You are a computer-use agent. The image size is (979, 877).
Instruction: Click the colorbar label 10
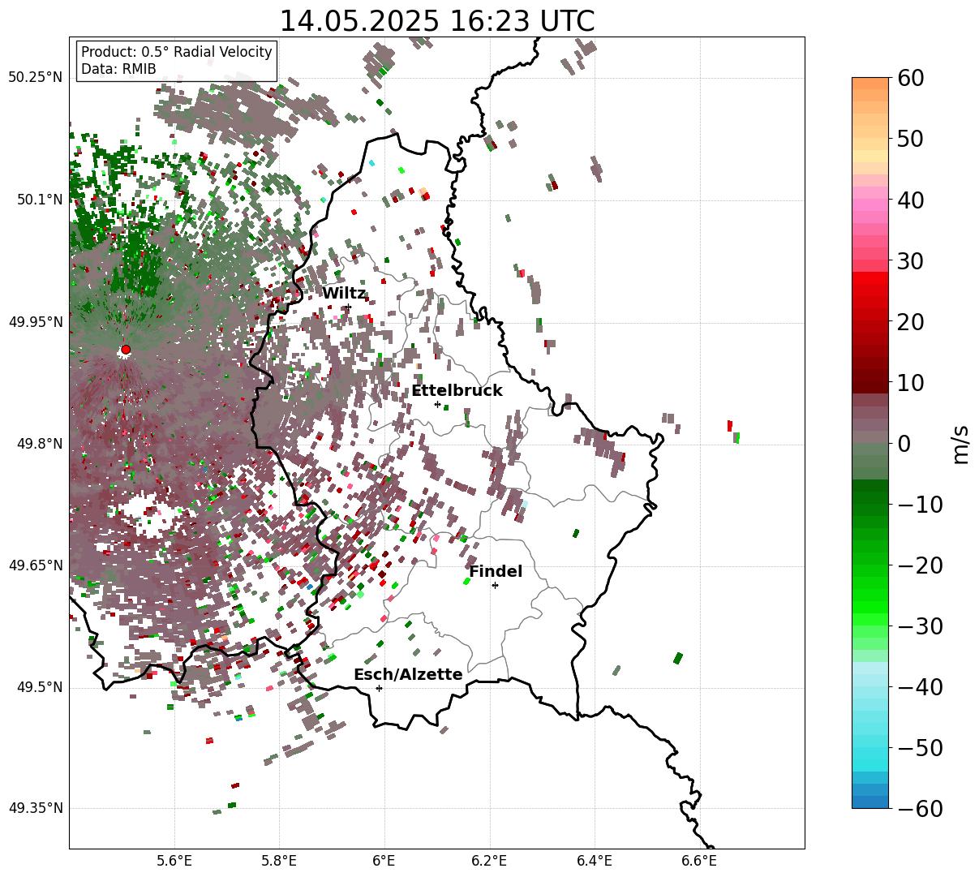click(x=911, y=382)
